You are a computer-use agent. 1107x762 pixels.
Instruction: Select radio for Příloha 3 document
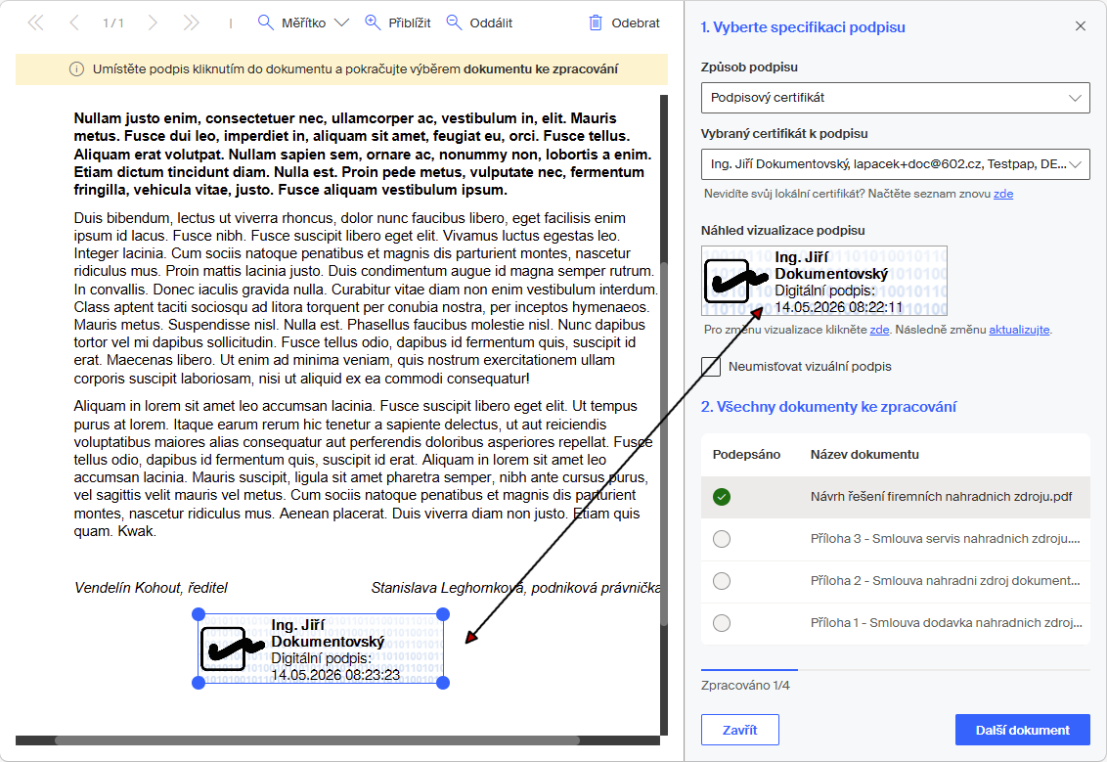[722, 539]
